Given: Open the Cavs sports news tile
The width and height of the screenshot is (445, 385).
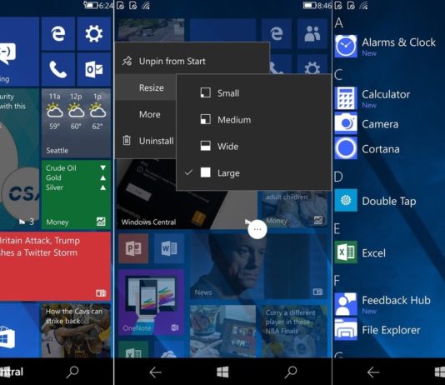Looking at the screenshot, I should point(76,331).
